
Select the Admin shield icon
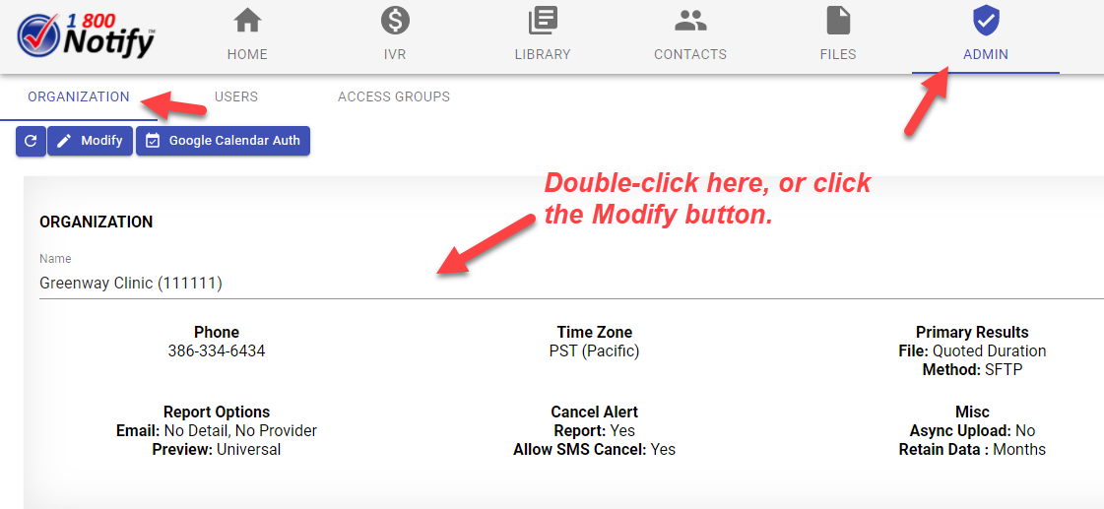pos(985,21)
